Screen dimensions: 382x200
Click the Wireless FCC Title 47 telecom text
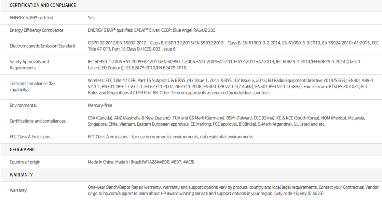(x=116, y=80)
